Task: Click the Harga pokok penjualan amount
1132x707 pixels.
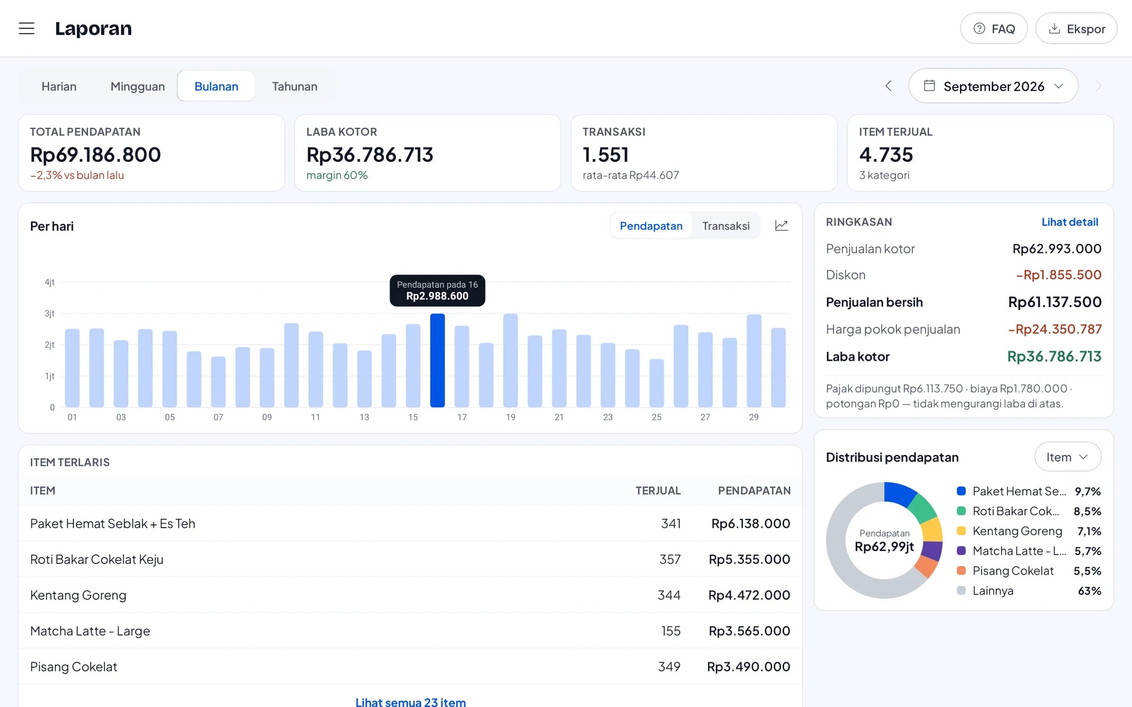Action: coord(1055,329)
